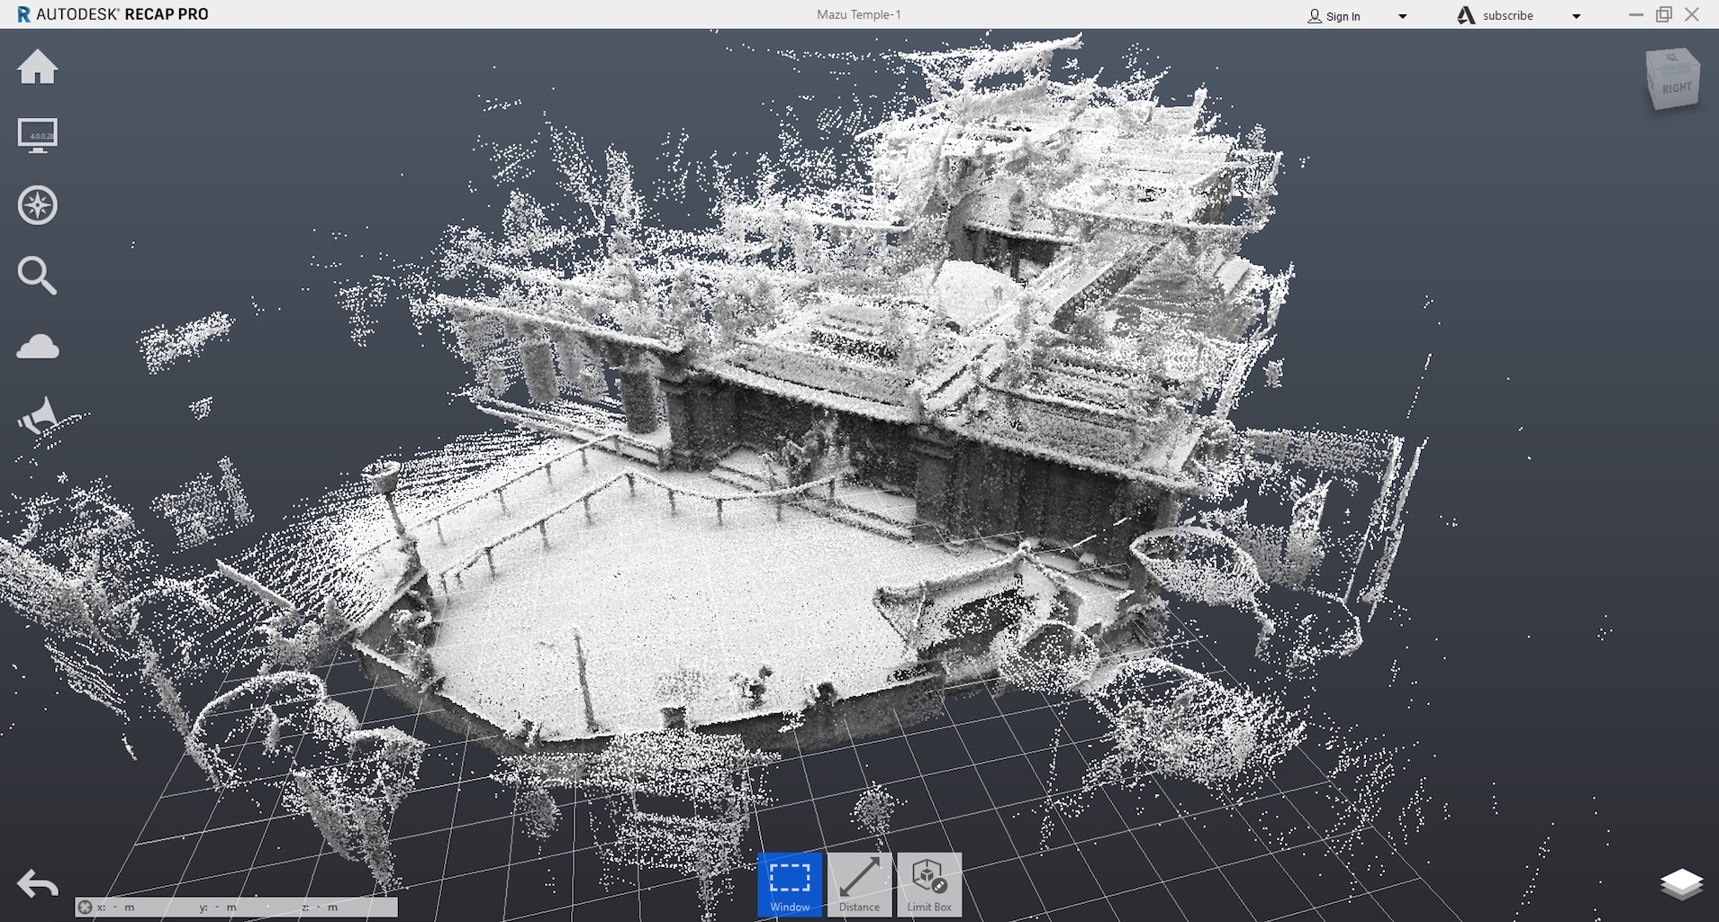Viewport: 1719px width, 922px height.
Task: Expand the Sign In dropdown arrow
Action: pos(1402,16)
